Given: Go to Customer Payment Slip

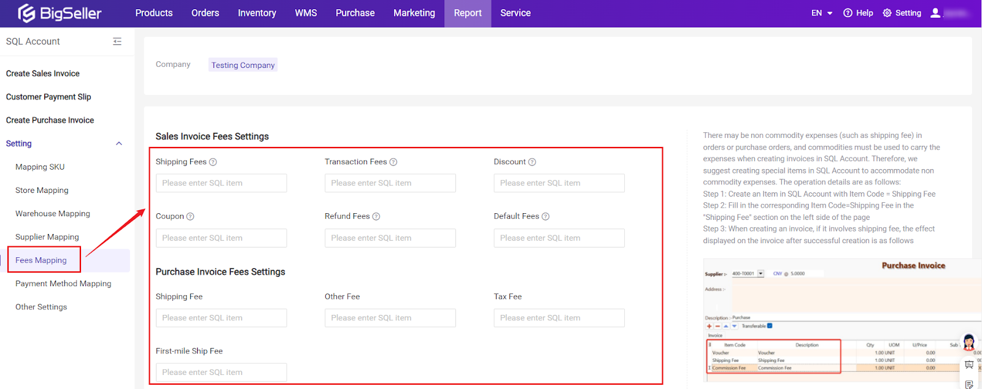Looking at the screenshot, I should pyautogui.click(x=48, y=97).
